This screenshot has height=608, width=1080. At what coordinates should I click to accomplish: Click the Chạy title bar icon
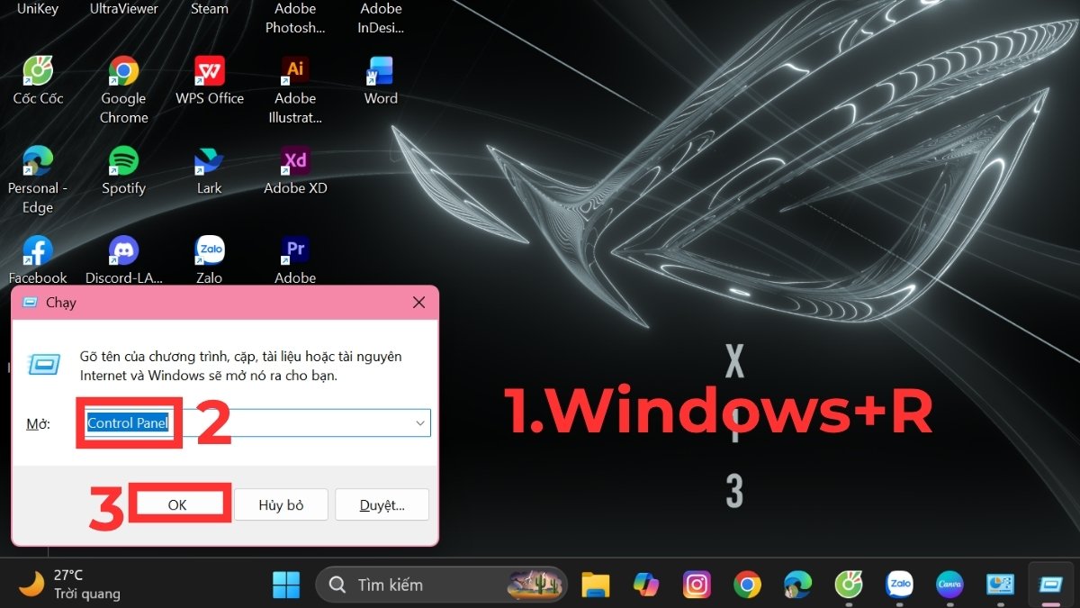pos(29,303)
